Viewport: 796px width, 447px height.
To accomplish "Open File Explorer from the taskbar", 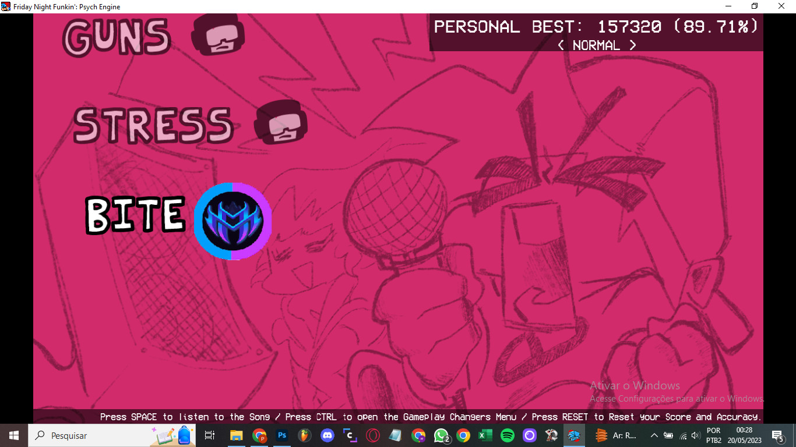I will pos(236,435).
